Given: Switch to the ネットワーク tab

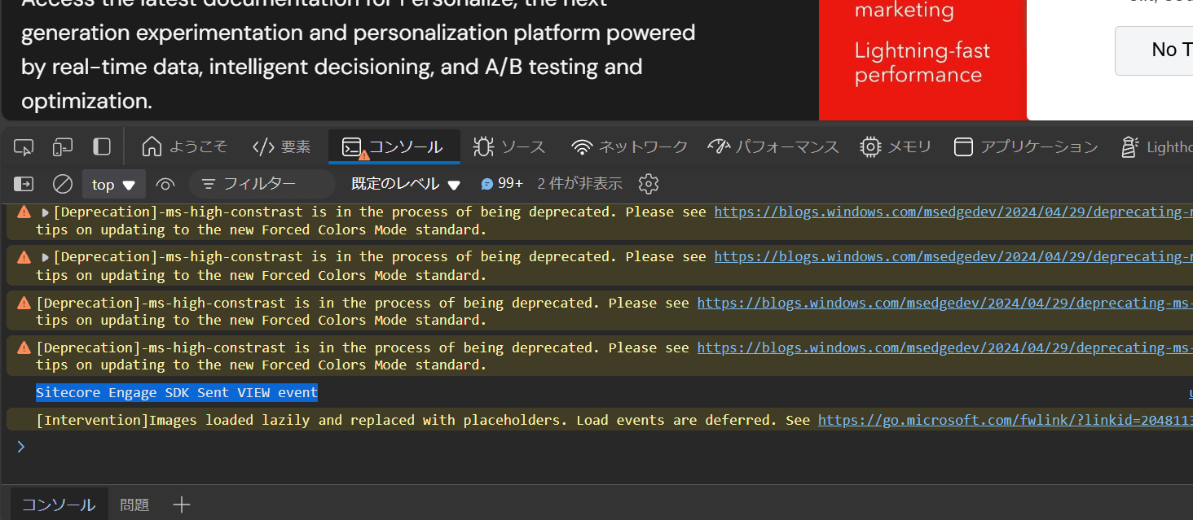Looking at the screenshot, I should tap(629, 147).
